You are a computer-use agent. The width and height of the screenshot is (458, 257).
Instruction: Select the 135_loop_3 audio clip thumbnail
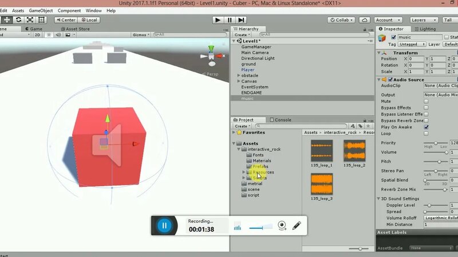click(322, 184)
